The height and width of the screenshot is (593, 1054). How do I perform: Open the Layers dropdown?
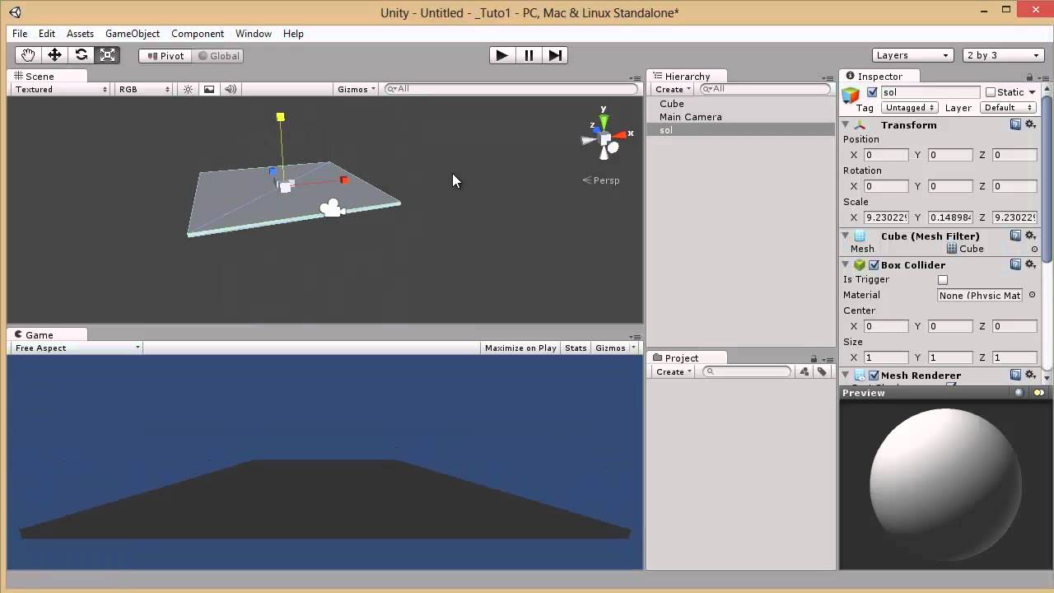(912, 55)
